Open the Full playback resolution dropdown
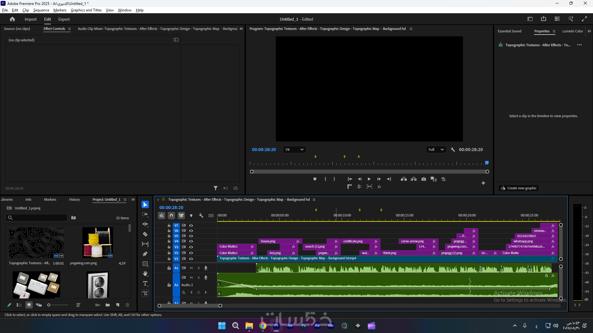The height and width of the screenshot is (333, 593). pos(436,150)
